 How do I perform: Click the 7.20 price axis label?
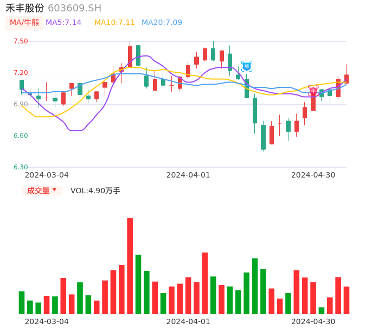click(21, 73)
